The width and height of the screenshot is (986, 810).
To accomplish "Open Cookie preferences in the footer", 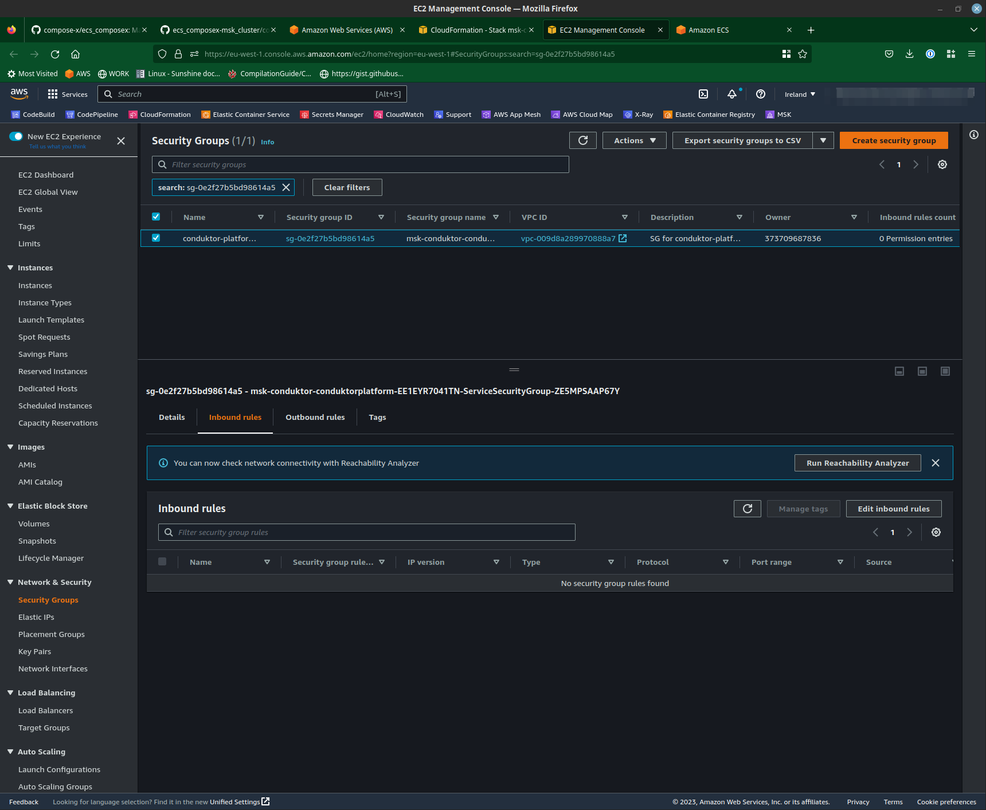I will point(946,802).
